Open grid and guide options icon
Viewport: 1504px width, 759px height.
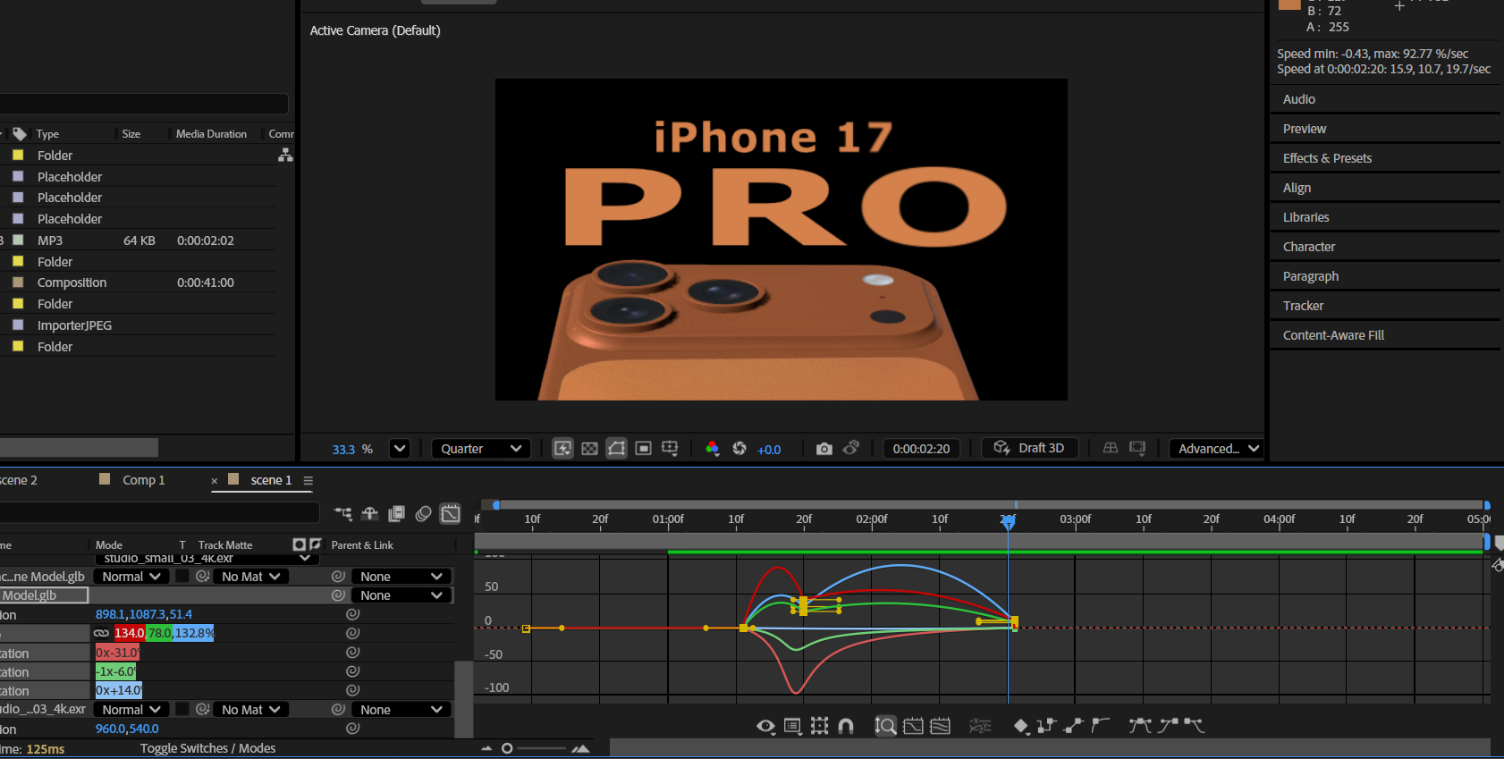tap(670, 449)
